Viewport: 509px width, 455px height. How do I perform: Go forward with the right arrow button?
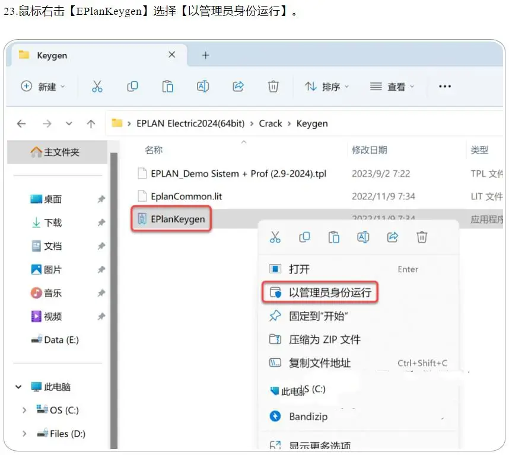[x=47, y=123]
